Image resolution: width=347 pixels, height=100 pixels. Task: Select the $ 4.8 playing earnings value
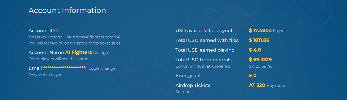click(x=255, y=50)
